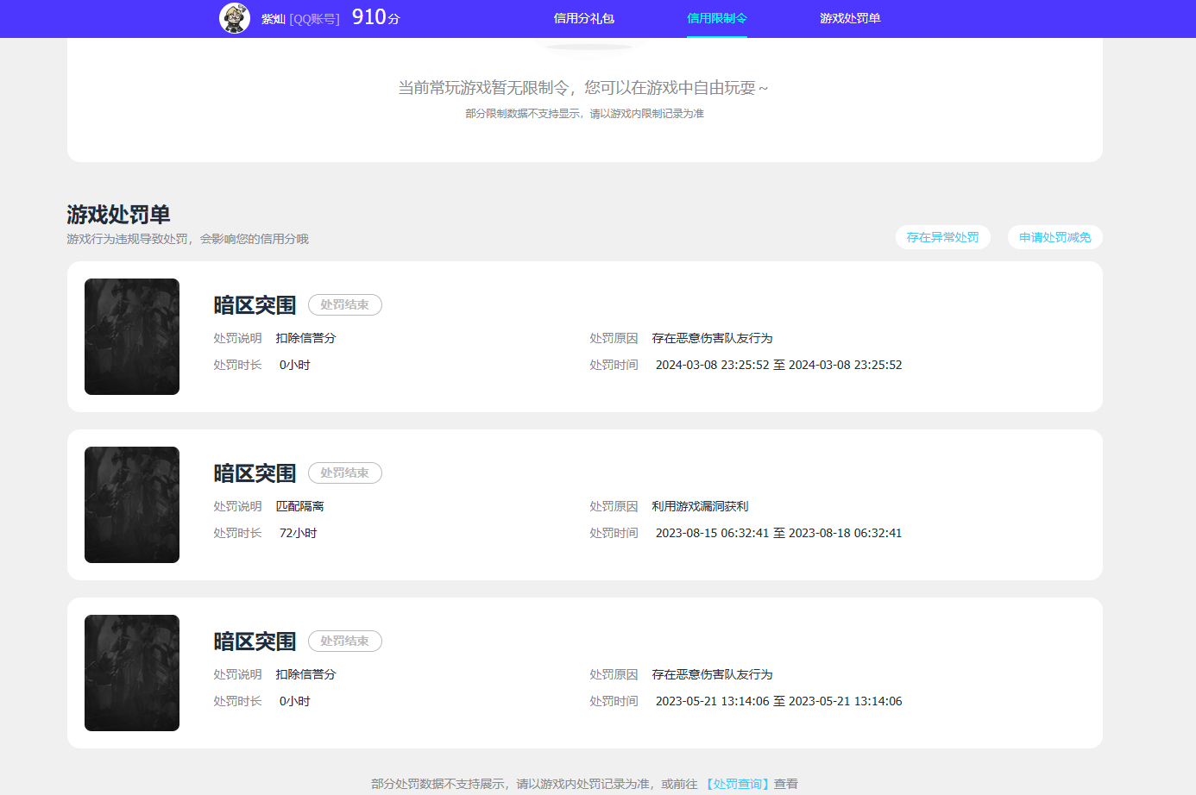Click 暗区突围 title of 匹配隔离 penalty
This screenshot has height=795, width=1196.
tap(255, 473)
